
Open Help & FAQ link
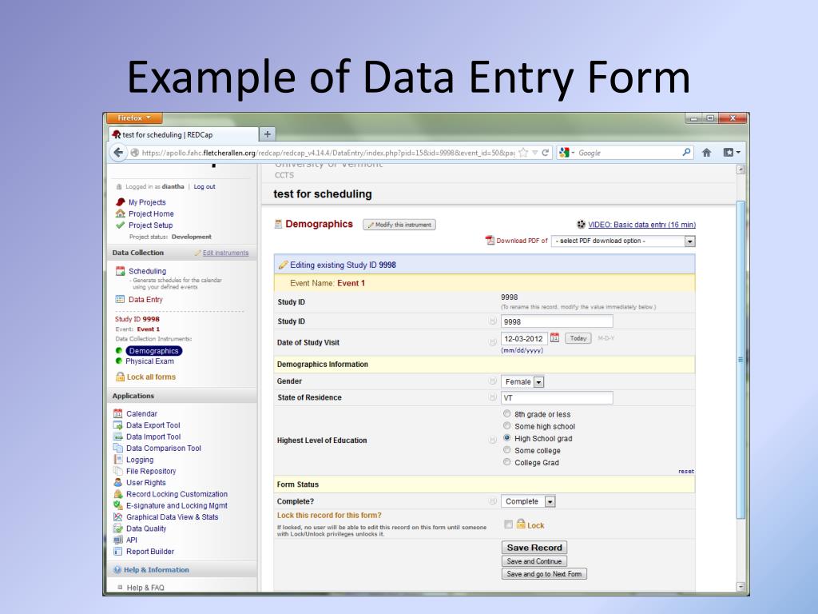click(x=145, y=588)
